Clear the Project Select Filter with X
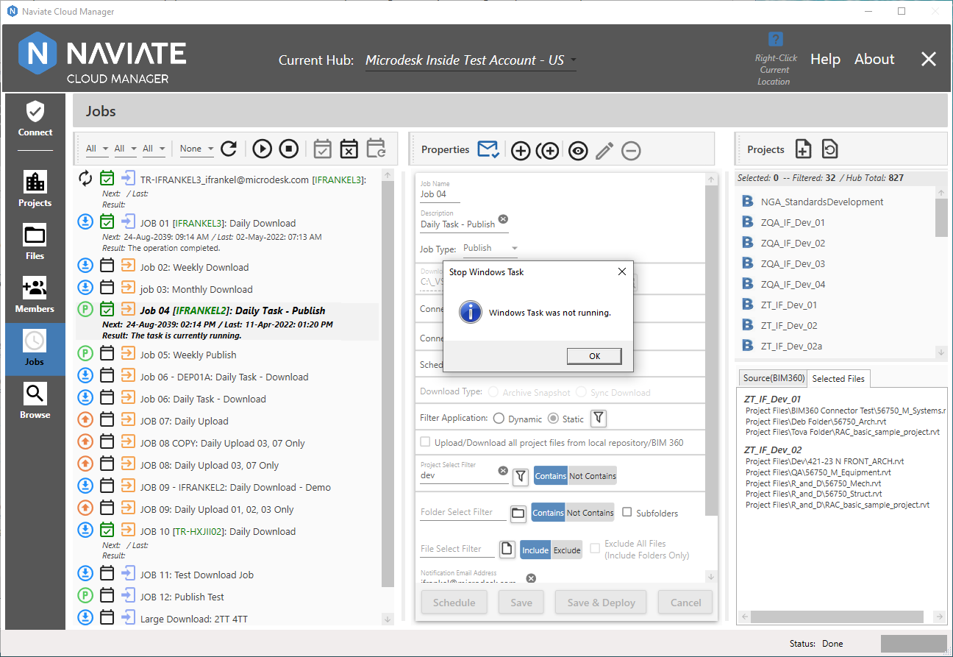 (503, 470)
